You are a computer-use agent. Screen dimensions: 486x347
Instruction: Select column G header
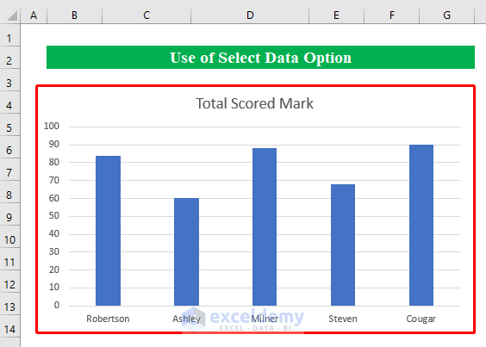click(447, 15)
